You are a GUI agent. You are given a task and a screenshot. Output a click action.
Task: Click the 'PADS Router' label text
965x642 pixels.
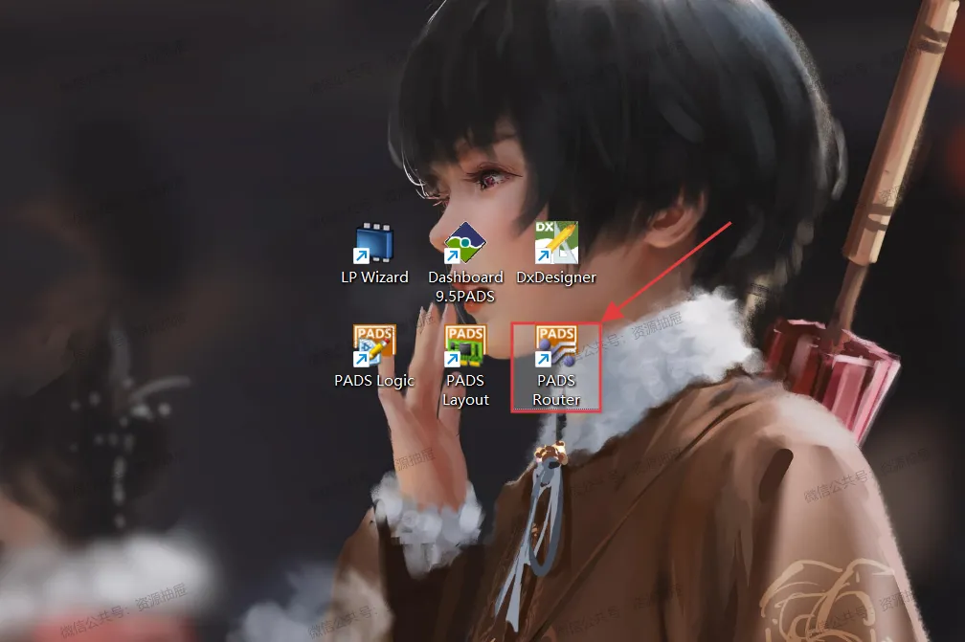coord(556,389)
